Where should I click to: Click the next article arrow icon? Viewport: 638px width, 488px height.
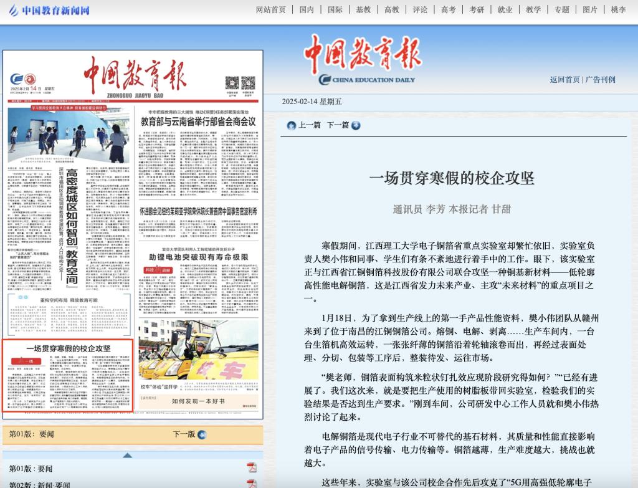point(356,125)
